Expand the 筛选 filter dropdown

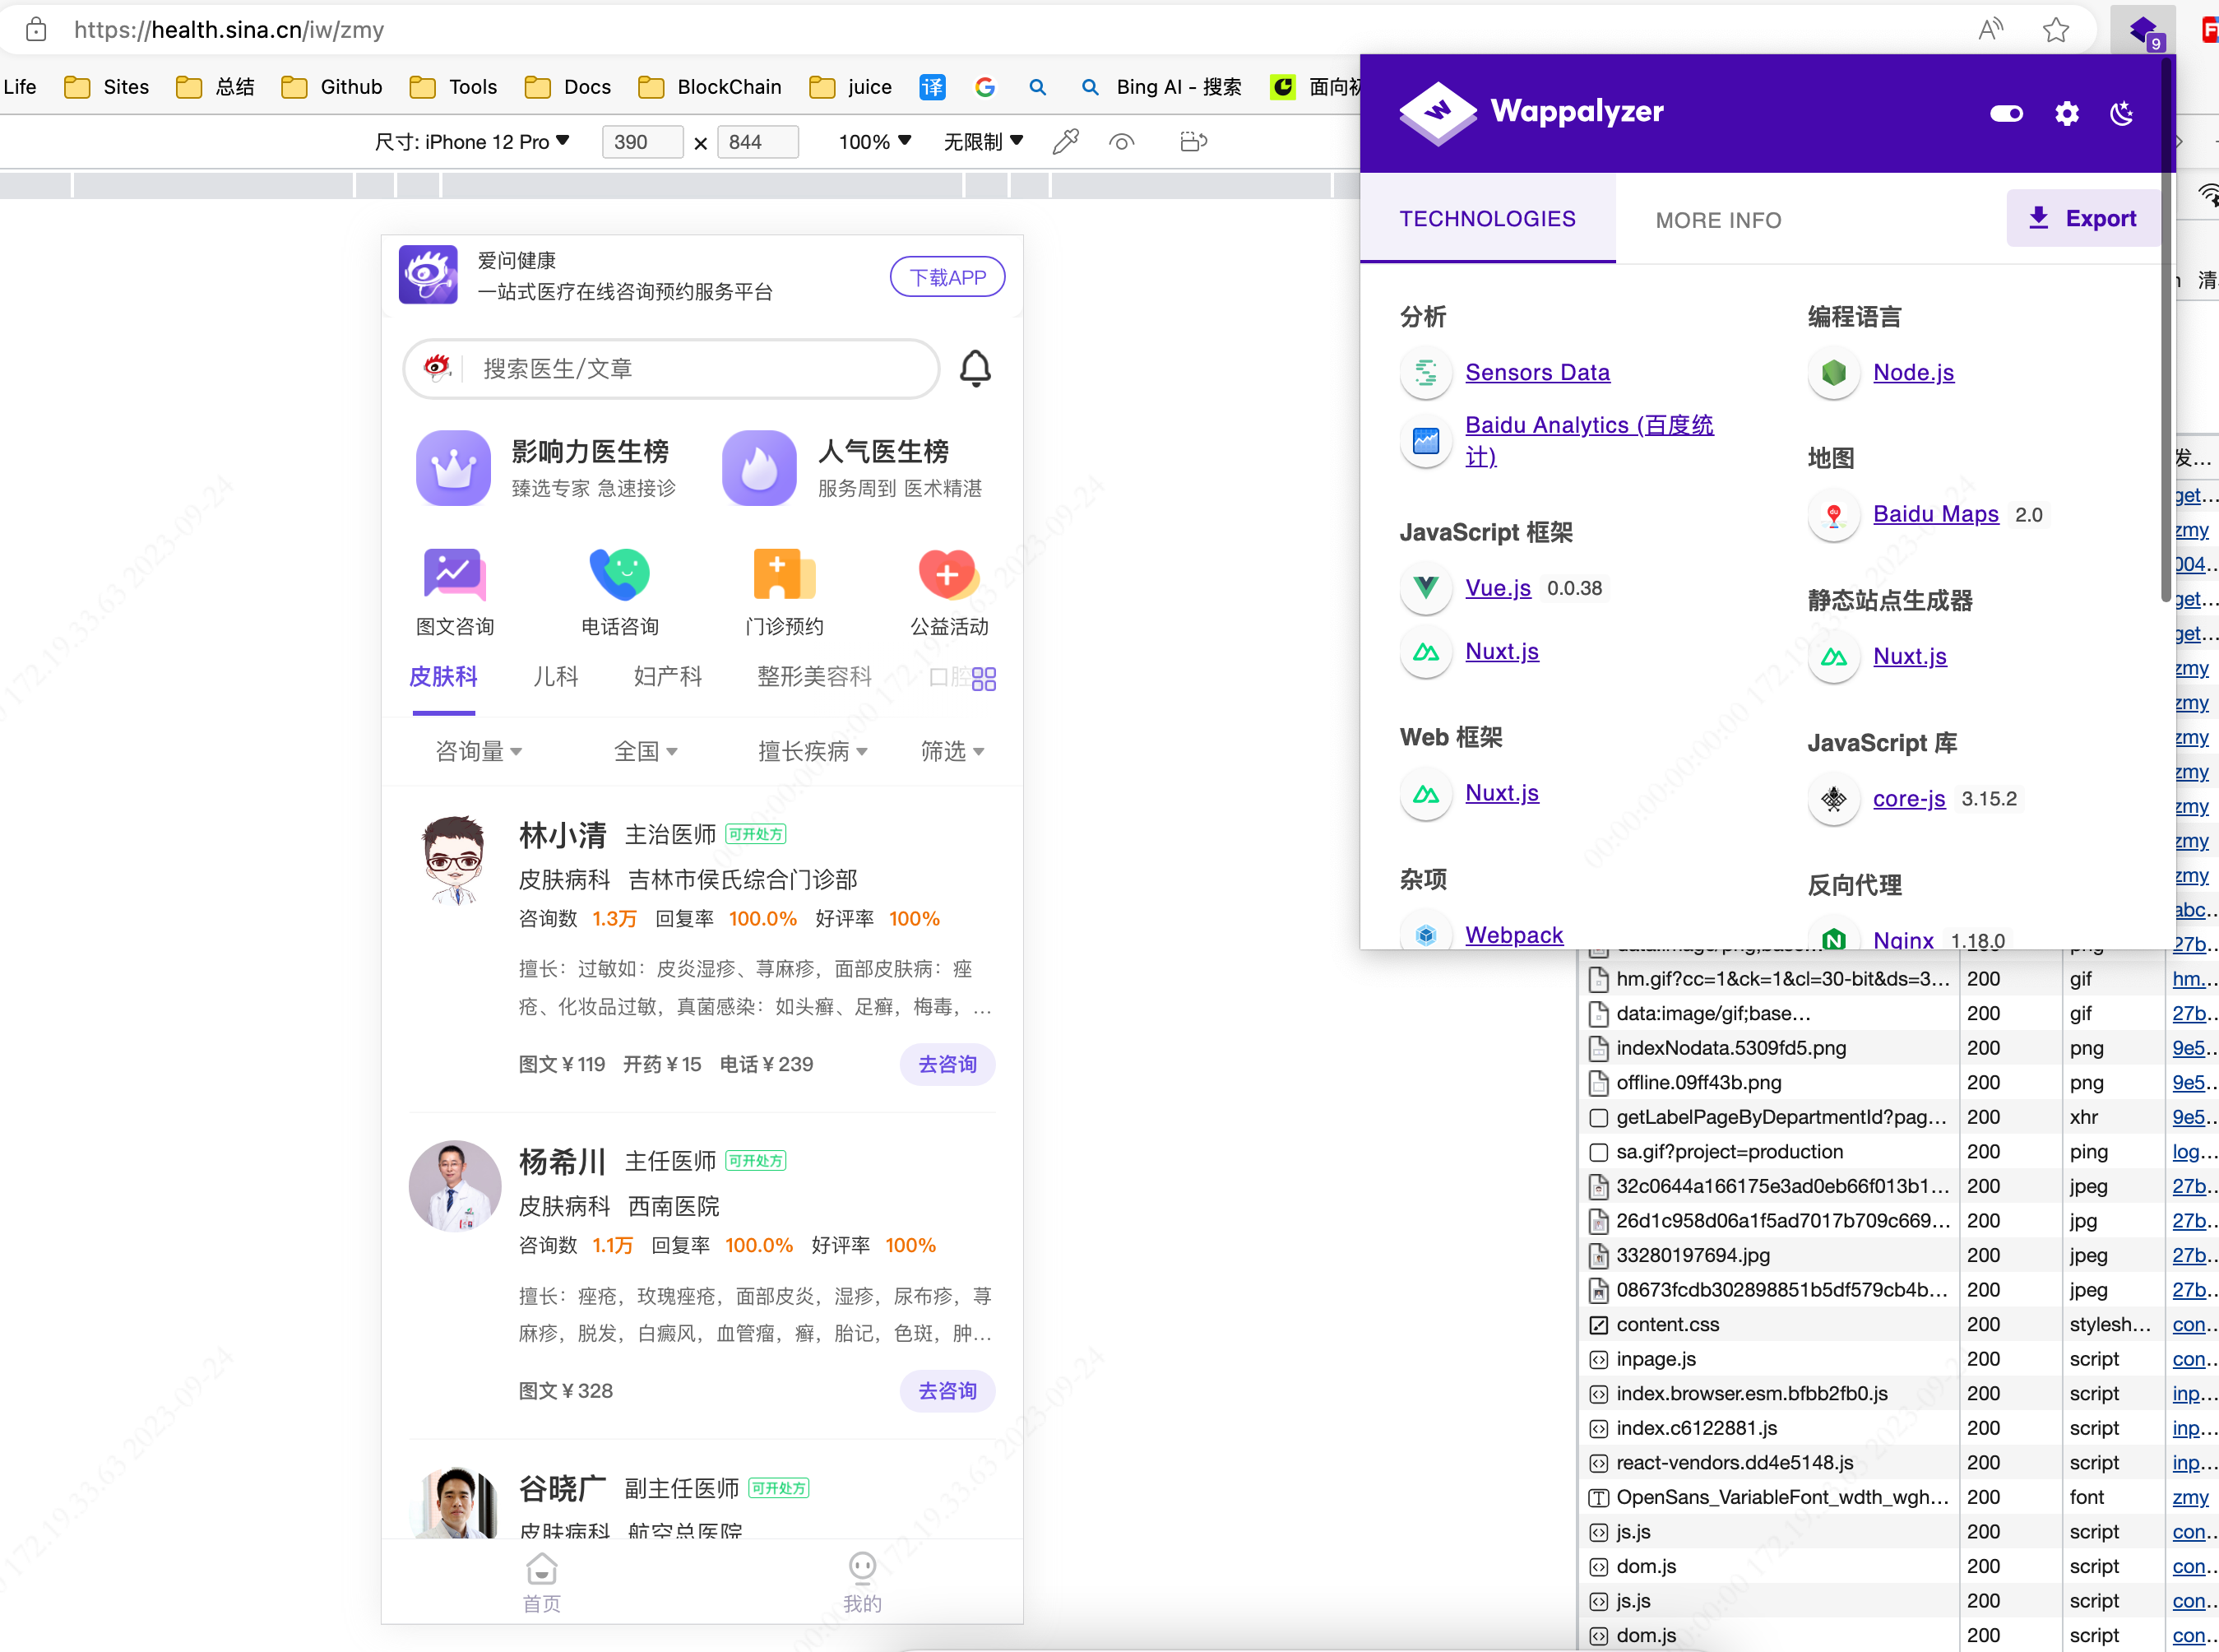tap(952, 751)
